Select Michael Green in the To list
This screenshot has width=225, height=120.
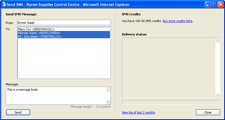39,33
